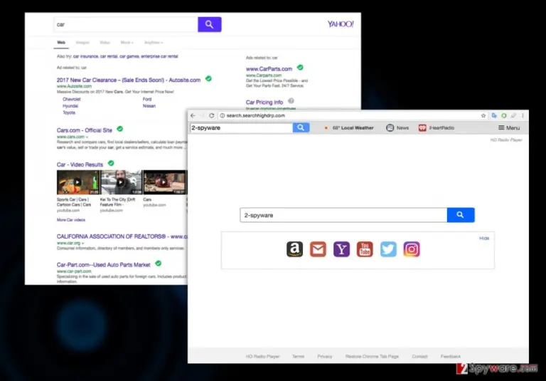Play the Cars video thumbnail
The image size is (546, 381).
click(x=165, y=182)
